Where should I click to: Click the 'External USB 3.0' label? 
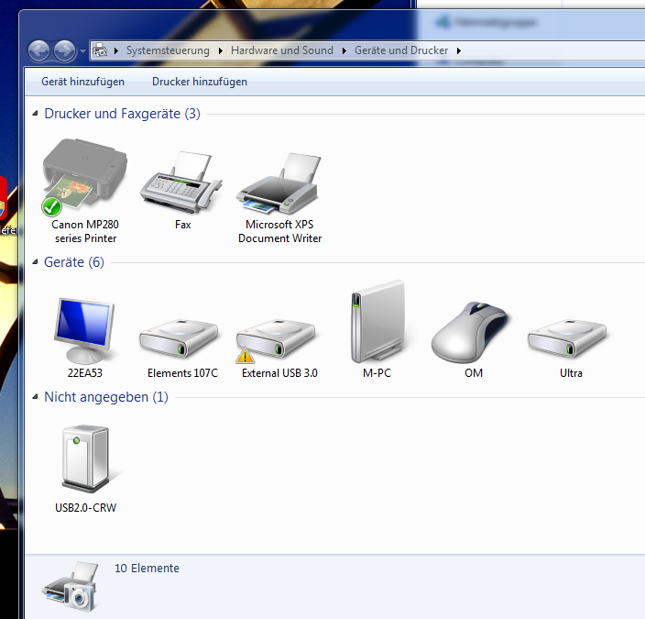[279, 373]
